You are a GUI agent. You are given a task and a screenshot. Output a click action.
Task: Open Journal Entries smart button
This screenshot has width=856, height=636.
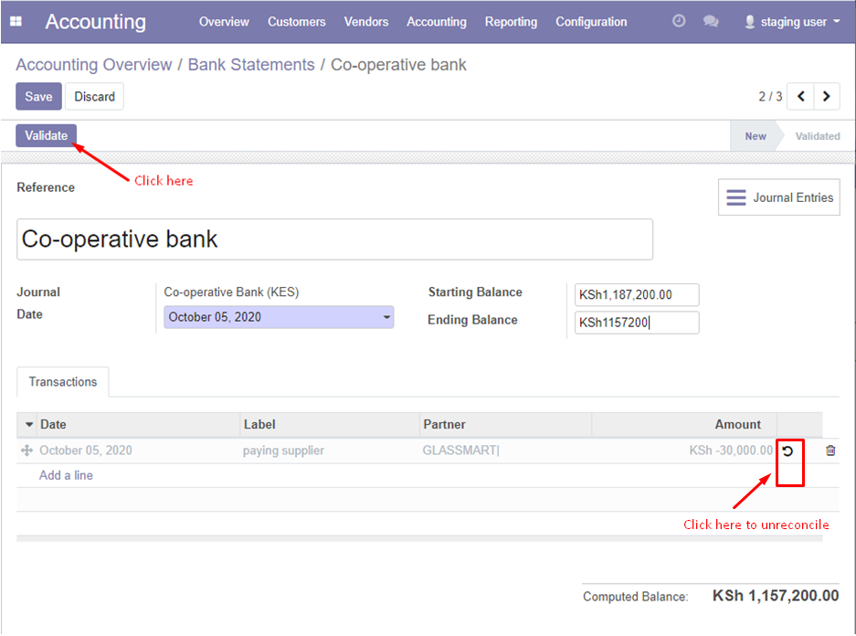[x=778, y=197]
